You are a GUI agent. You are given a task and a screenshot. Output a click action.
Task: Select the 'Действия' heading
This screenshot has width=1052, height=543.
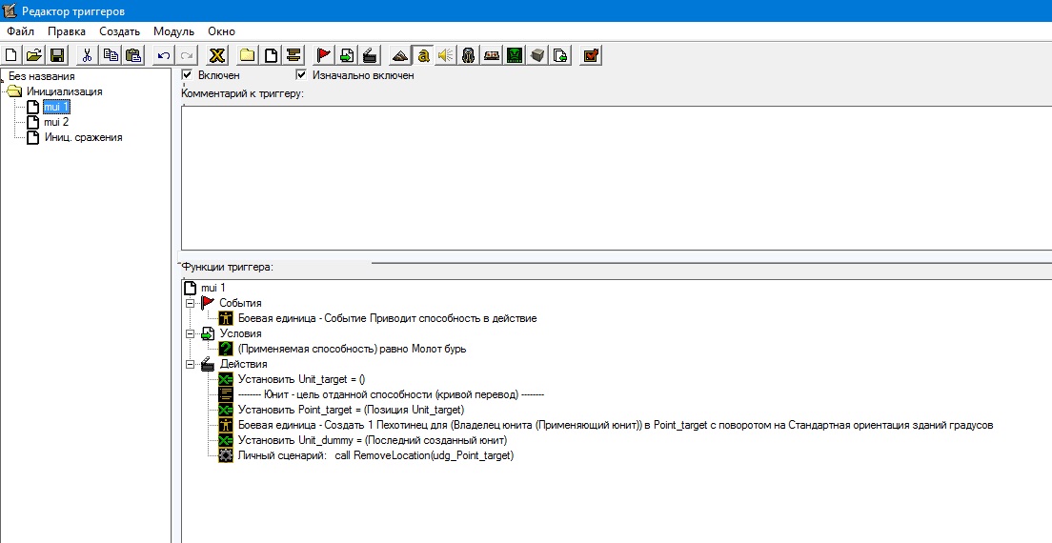(x=244, y=364)
